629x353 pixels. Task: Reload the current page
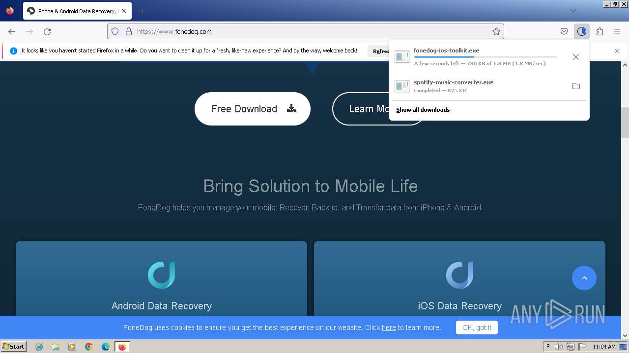(x=47, y=31)
